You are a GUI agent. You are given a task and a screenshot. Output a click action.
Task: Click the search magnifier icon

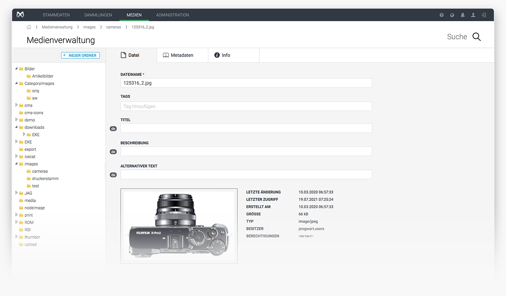[x=476, y=37]
